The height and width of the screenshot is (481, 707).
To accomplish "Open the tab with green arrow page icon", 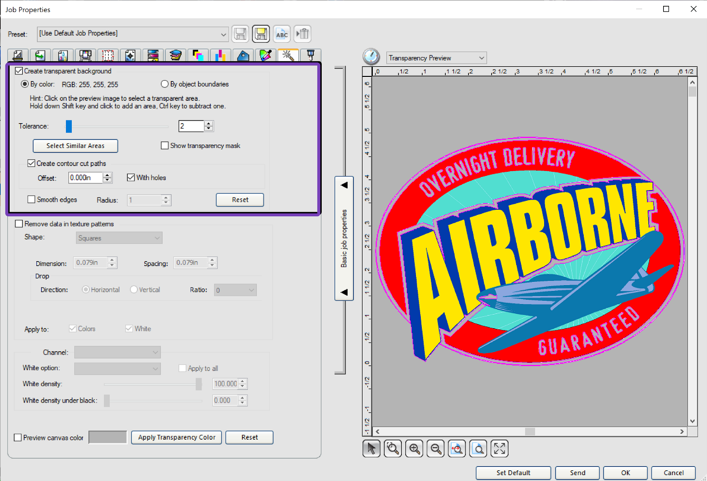I will point(40,55).
